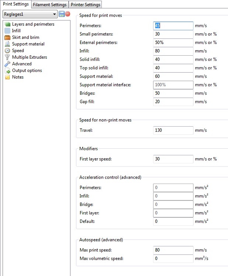Open the Print Settings tab
The width and height of the screenshot is (228, 276).
tap(15, 4)
